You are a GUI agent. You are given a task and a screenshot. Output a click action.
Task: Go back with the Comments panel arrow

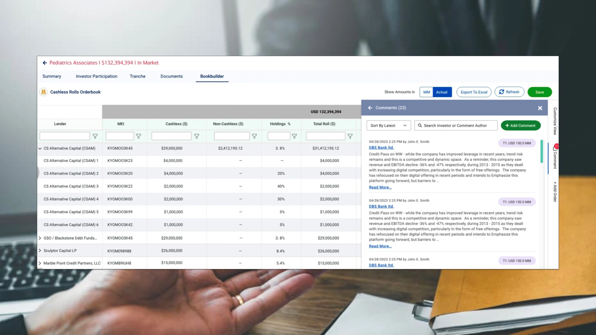point(370,108)
